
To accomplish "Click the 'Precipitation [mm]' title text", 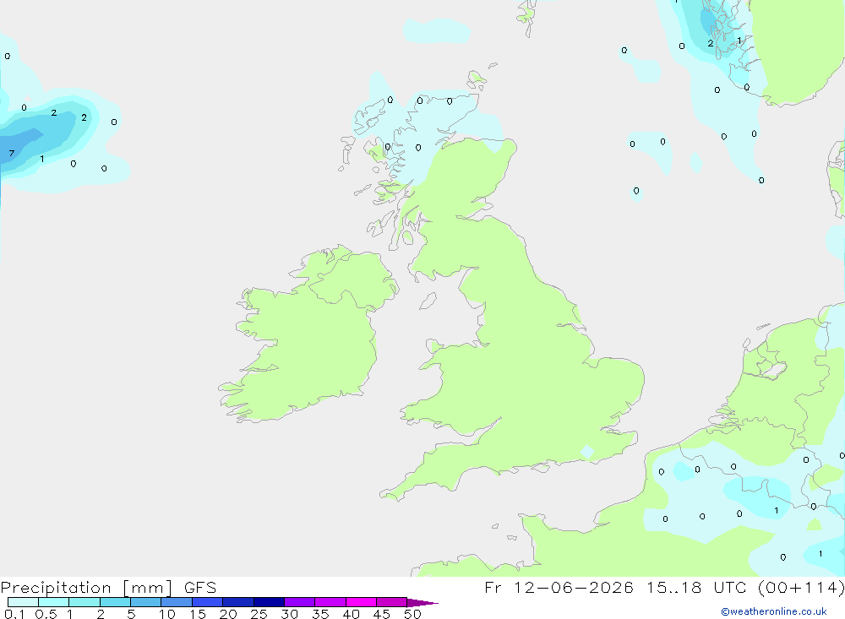I will tap(86, 588).
